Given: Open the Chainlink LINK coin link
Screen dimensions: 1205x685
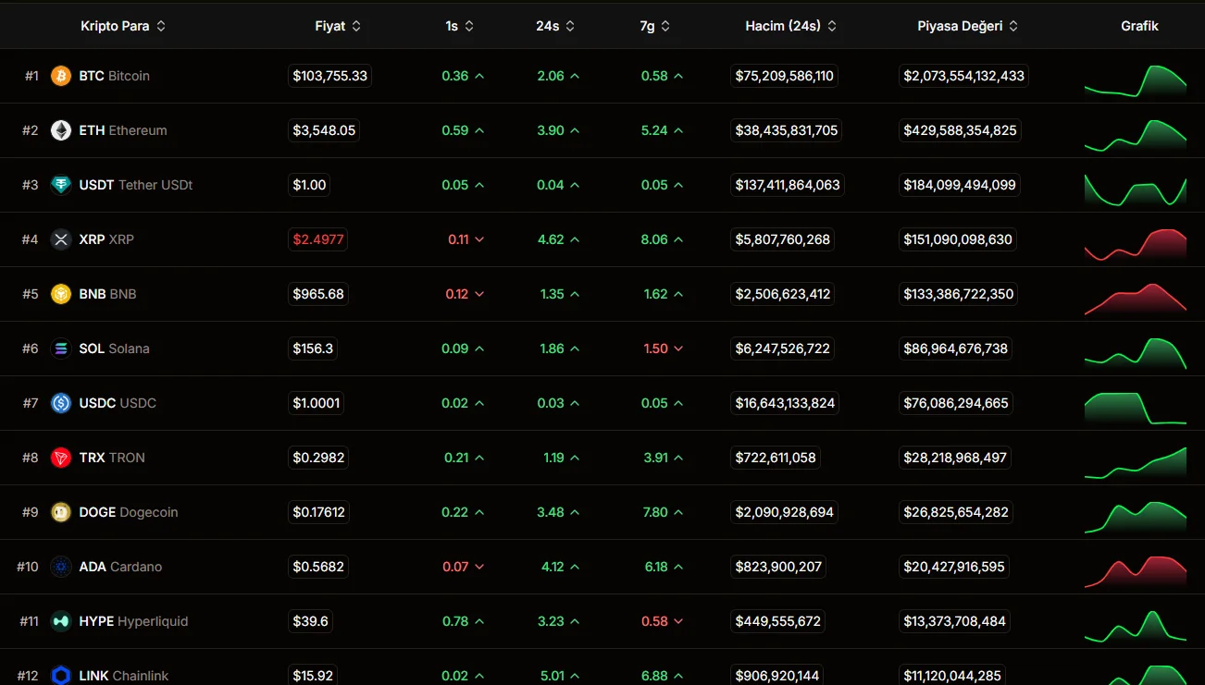Looking at the screenshot, I should click(x=124, y=676).
